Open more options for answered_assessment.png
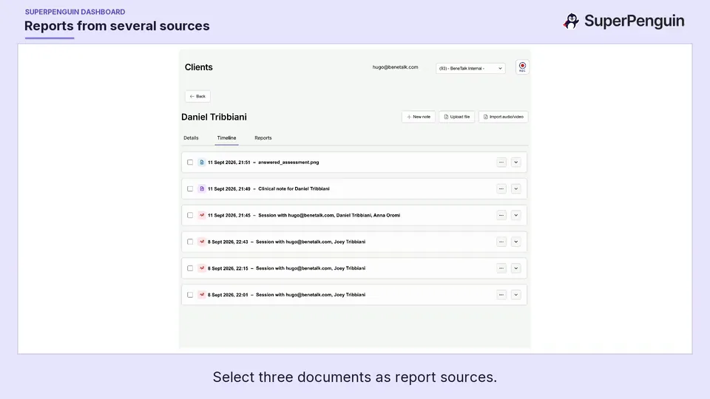Image resolution: width=710 pixels, height=399 pixels. [x=501, y=163]
